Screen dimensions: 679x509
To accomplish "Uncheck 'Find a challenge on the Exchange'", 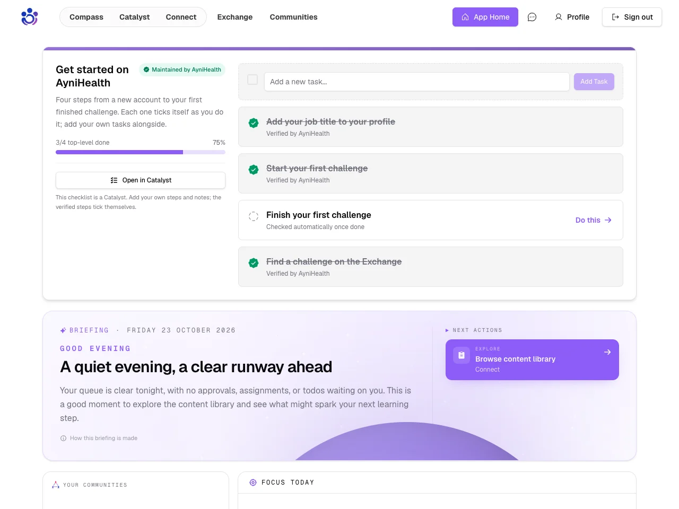I will pos(254,263).
